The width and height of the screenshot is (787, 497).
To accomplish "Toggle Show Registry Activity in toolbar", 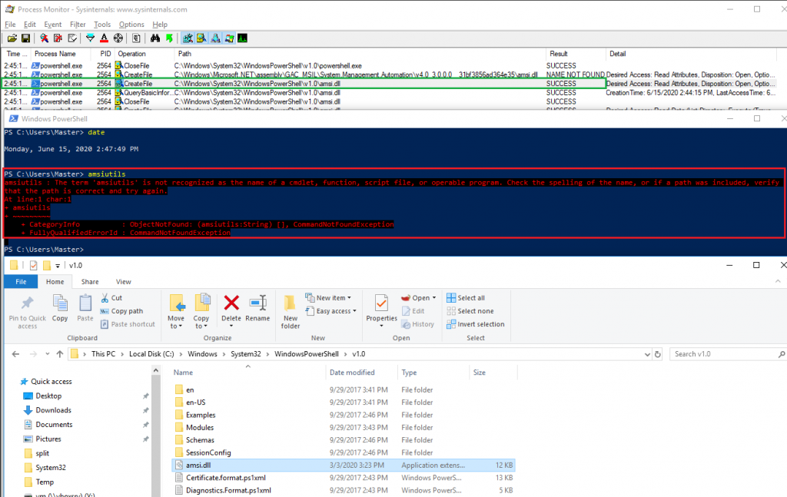I will coord(188,38).
